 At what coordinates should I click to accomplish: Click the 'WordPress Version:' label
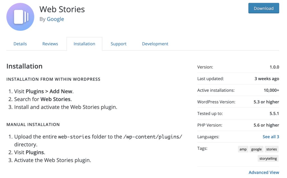click(216, 102)
